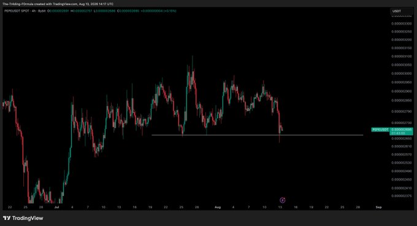Click price level 0.000002610
The height and width of the screenshot is (226, 417).
coord(402,146)
